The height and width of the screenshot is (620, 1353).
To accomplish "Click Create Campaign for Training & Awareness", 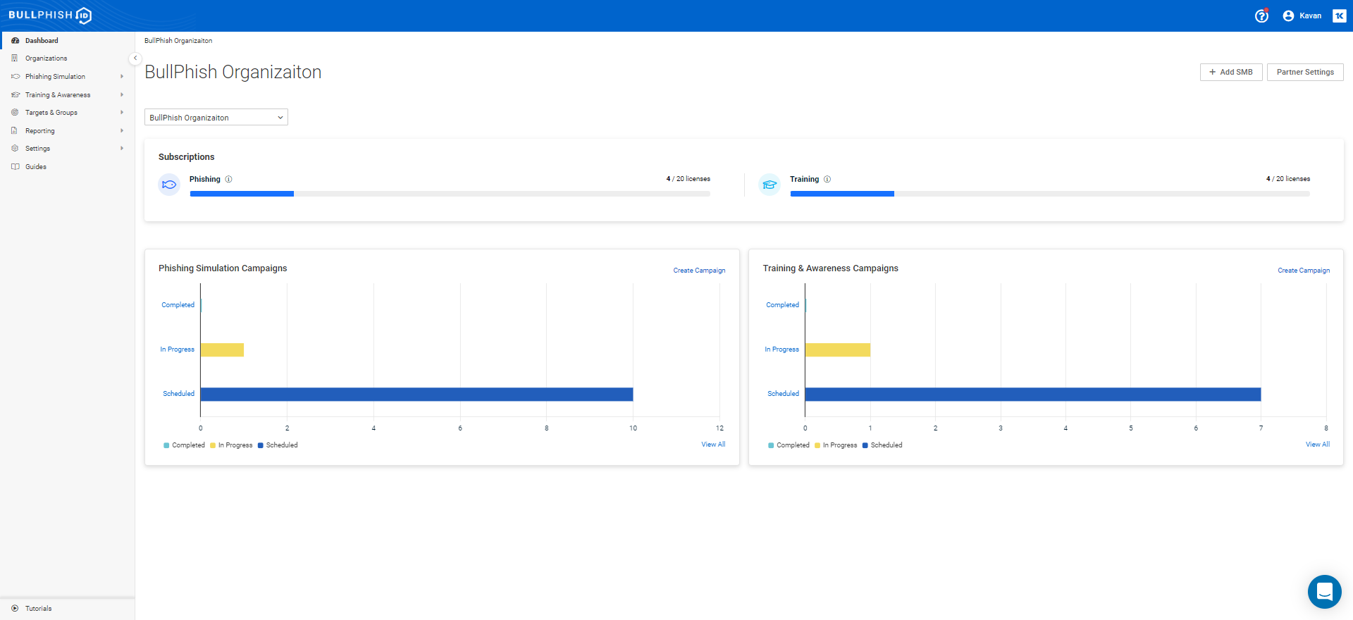I will point(1304,271).
